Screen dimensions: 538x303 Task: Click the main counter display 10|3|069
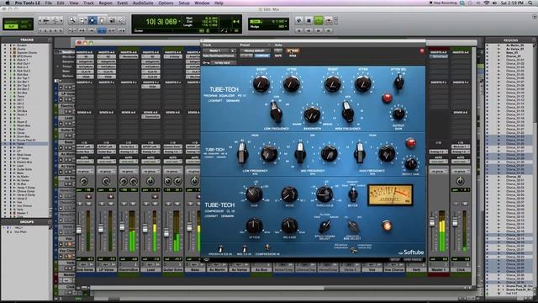[x=161, y=22]
